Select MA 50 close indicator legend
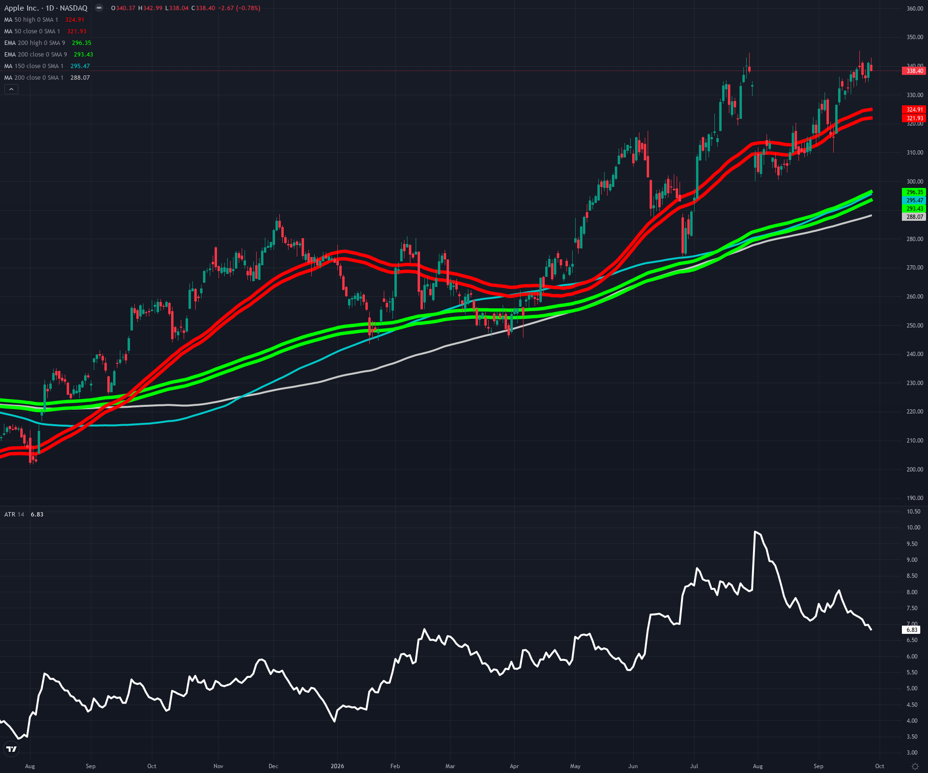This screenshot has height=773, width=928. pyautogui.click(x=45, y=31)
